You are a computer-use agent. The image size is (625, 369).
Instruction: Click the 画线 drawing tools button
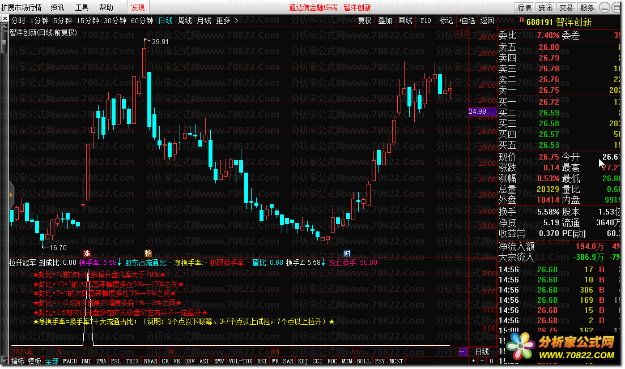tap(405, 21)
